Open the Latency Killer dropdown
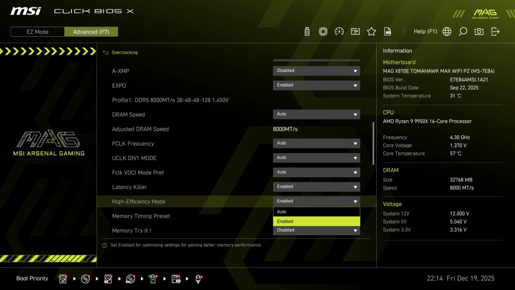This screenshot has width=515, height=290. coord(316,186)
